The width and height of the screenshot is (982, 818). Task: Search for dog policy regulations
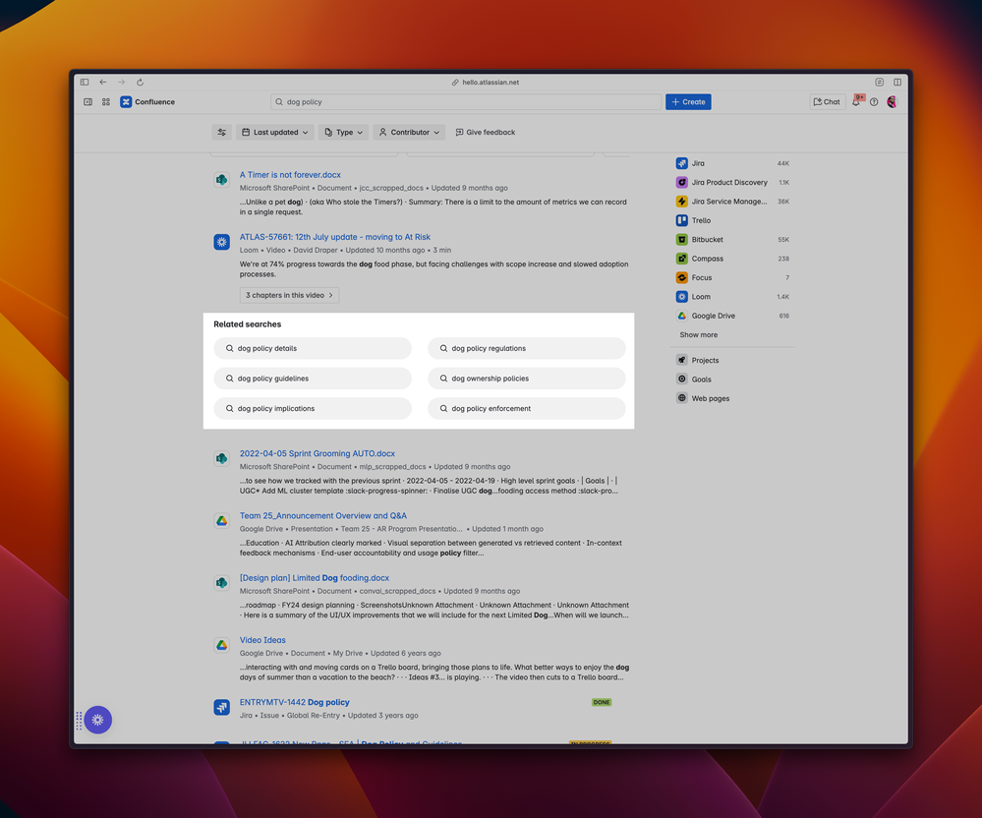point(527,348)
